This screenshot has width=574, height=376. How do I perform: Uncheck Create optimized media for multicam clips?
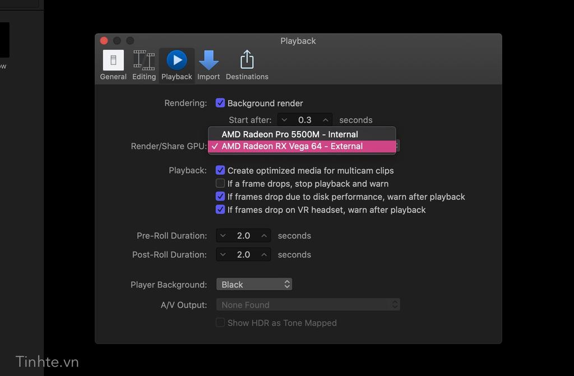tap(220, 170)
